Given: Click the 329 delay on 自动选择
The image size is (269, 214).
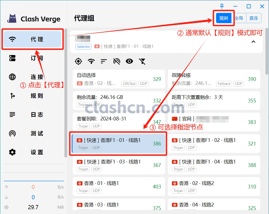Looking at the screenshot, I should (157, 79).
